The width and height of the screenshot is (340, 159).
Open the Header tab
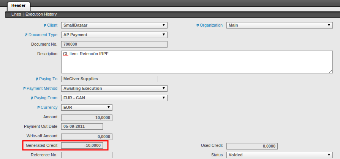point(19,6)
